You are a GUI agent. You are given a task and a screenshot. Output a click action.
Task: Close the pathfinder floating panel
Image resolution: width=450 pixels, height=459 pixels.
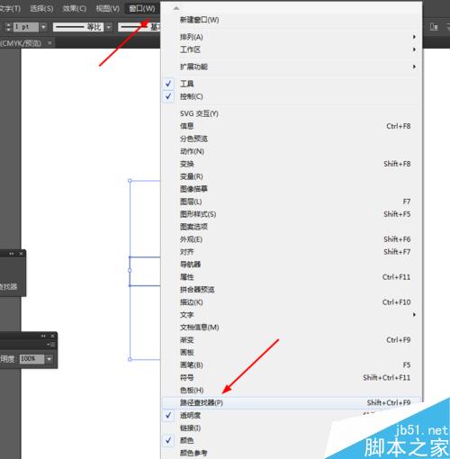click(x=21, y=254)
